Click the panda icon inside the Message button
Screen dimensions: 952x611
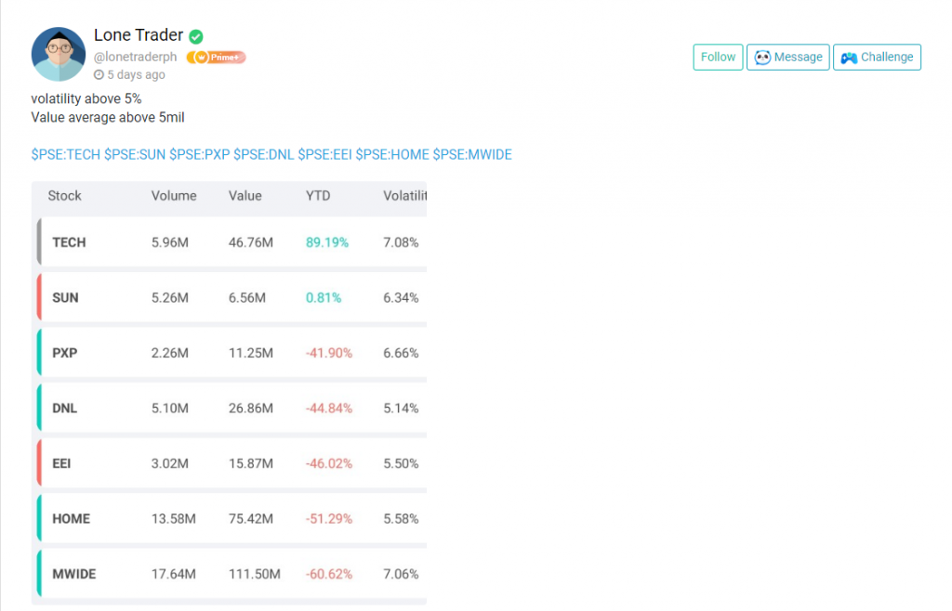coord(764,57)
